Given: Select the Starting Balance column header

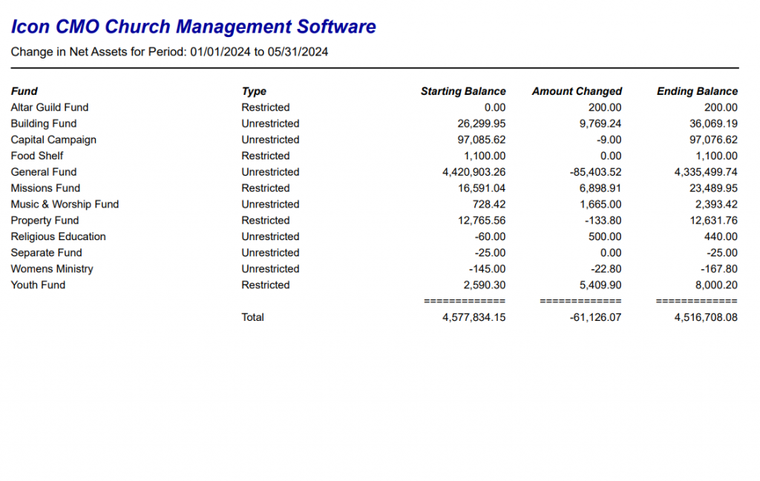Looking at the screenshot, I should [x=462, y=91].
